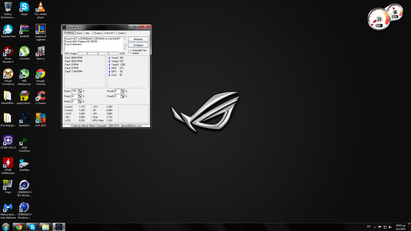The width and height of the screenshot is (411, 231).
Task: Select the ProcessExpl folder icon
Action: point(8,120)
